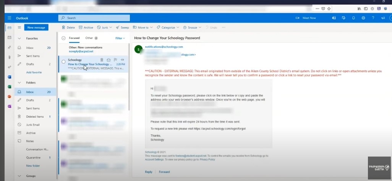Open Firefox page actions ellipsis in address bar
392x181 pixels.
click(317, 8)
